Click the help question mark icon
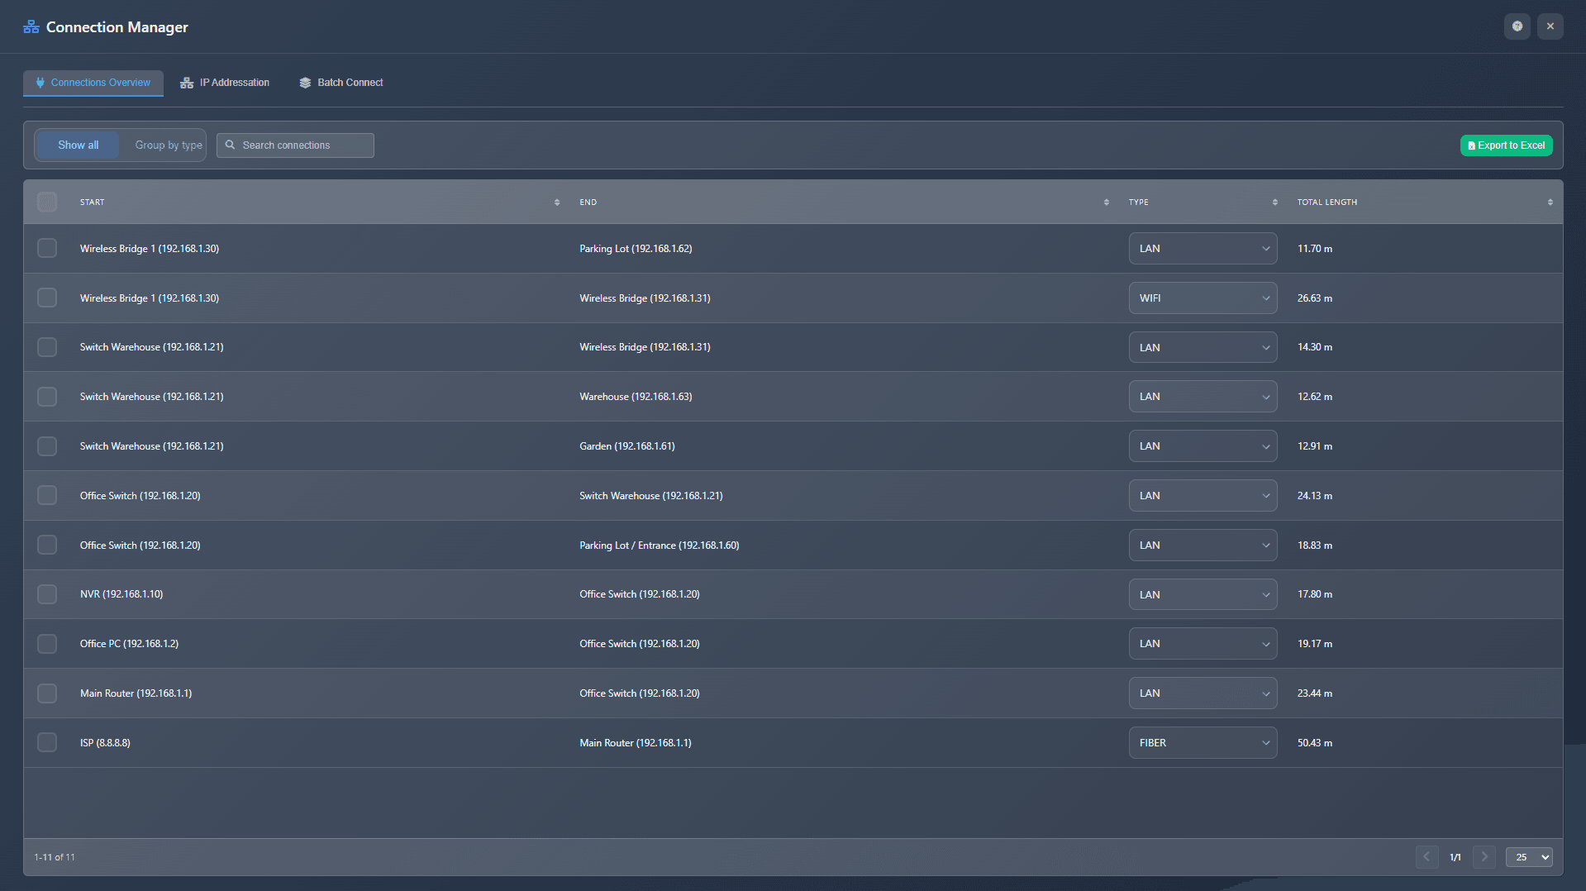Image resolution: width=1586 pixels, height=891 pixels. click(x=1517, y=26)
